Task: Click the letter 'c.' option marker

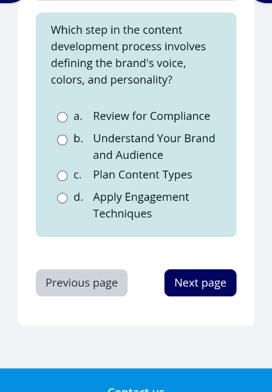Action: 77,175
